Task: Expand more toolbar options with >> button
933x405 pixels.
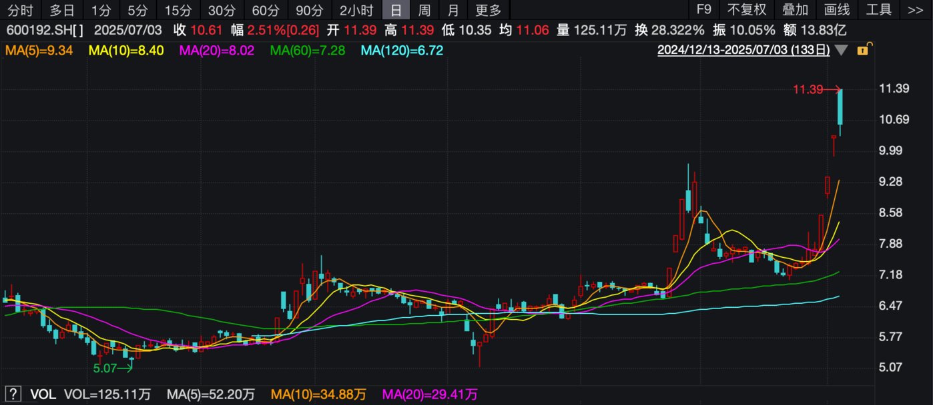Action: pyautogui.click(x=915, y=10)
